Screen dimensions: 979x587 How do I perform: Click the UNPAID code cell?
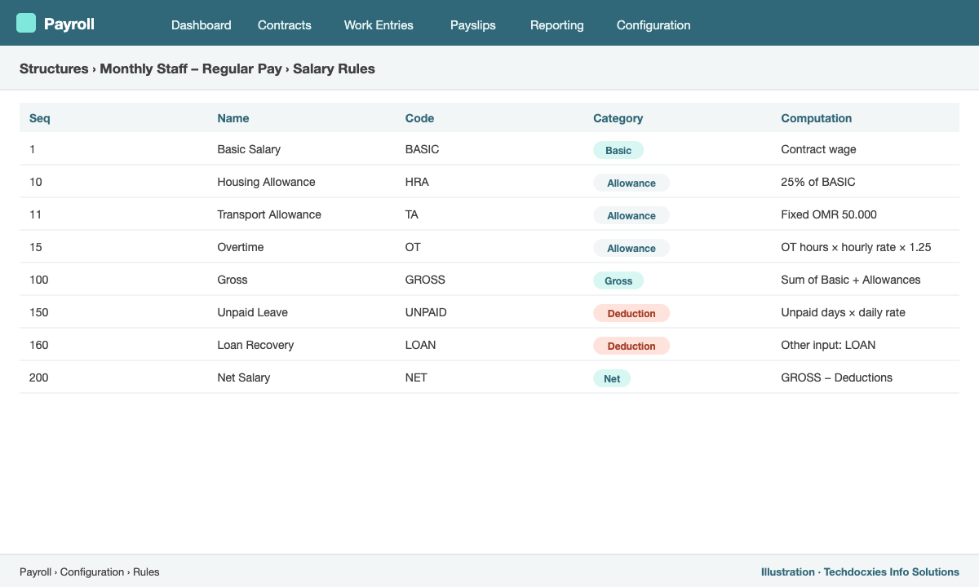426,312
